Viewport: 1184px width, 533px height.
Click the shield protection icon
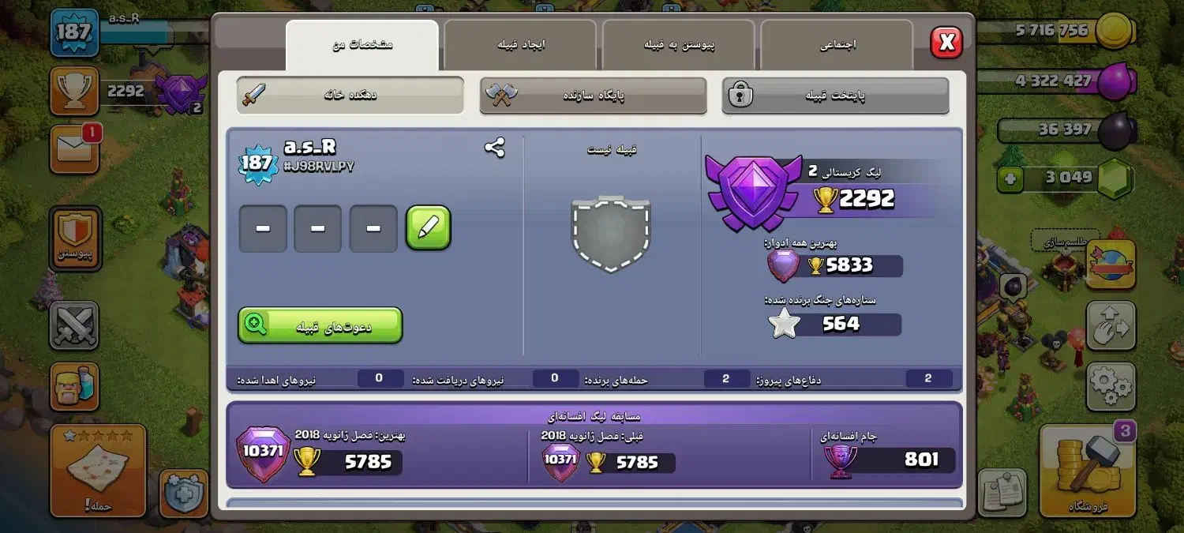[184, 494]
